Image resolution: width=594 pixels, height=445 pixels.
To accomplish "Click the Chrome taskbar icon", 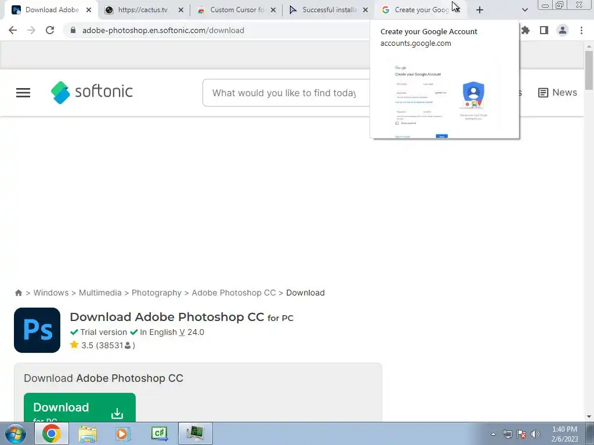I will (x=52, y=433).
